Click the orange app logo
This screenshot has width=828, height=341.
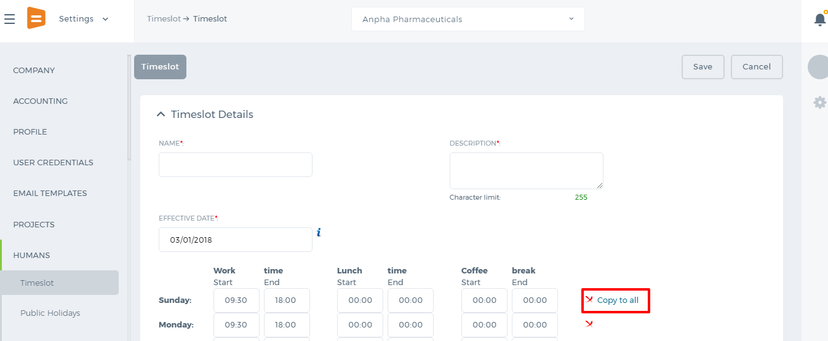coord(36,18)
